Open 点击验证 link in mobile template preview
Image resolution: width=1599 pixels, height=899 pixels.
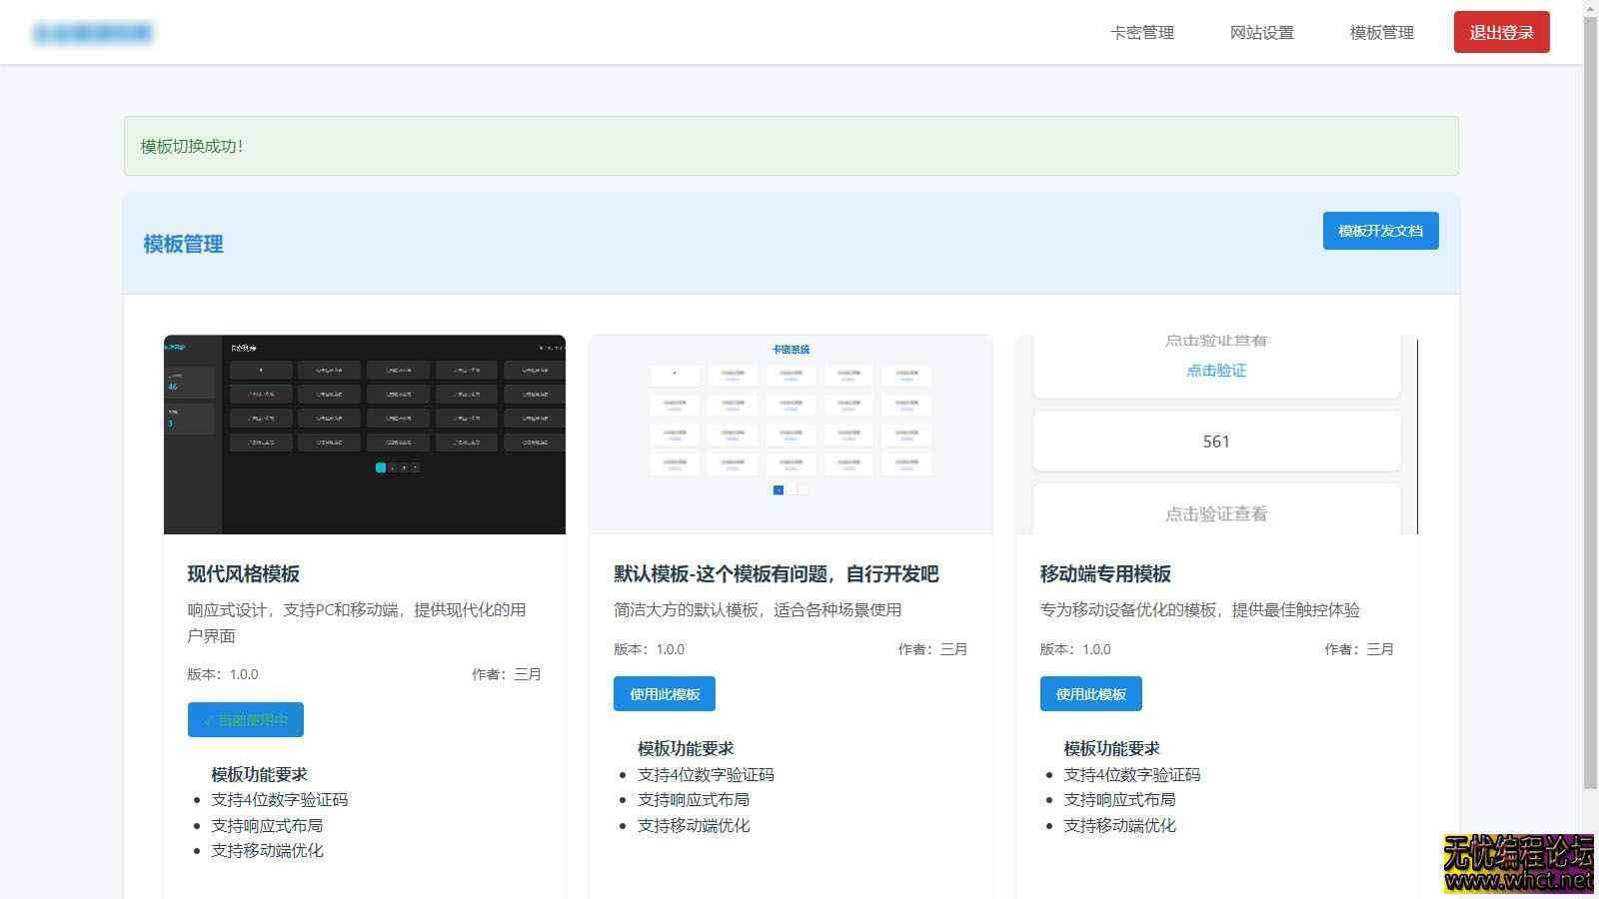1215,370
